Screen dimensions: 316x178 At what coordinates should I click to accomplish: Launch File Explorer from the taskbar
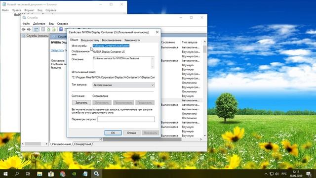pos(39,174)
